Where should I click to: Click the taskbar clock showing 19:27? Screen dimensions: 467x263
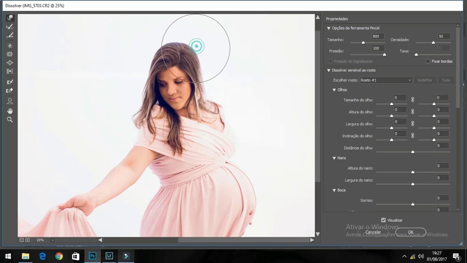[437, 253]
